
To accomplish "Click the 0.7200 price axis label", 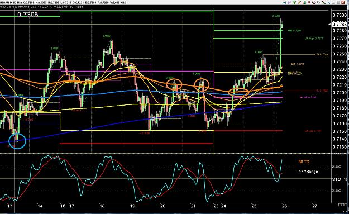I will click(340, 93).
